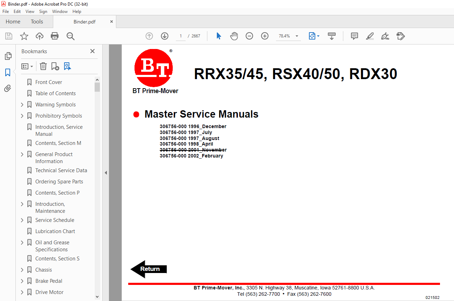Click the page number input field
The width and height of the screenshot is (454, 301).
(x=181, y=36)
